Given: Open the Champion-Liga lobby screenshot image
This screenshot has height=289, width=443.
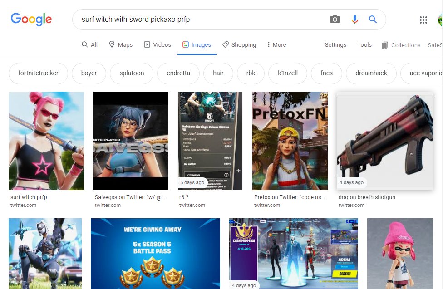Looking at the screenshot, I should coord(294,254).
